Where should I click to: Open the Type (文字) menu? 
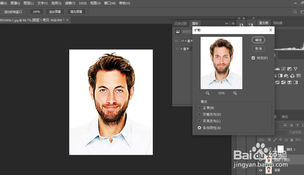42,3
